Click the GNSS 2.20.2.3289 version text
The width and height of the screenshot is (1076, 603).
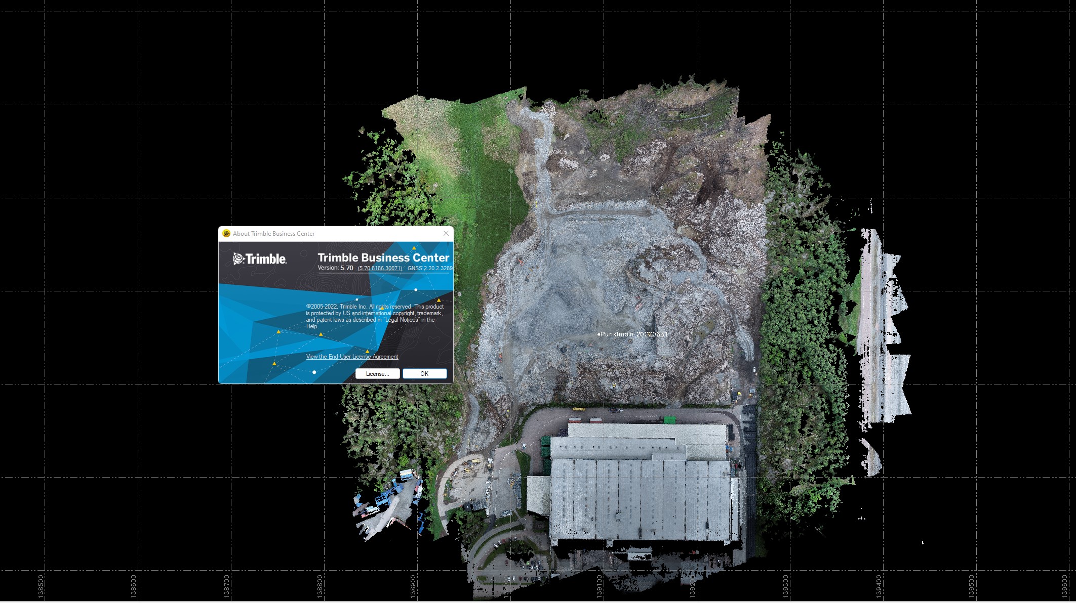point(430,268)
